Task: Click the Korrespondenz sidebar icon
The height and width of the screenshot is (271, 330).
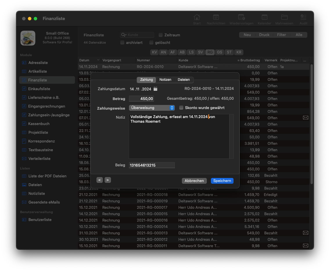Action: [24, 141]
